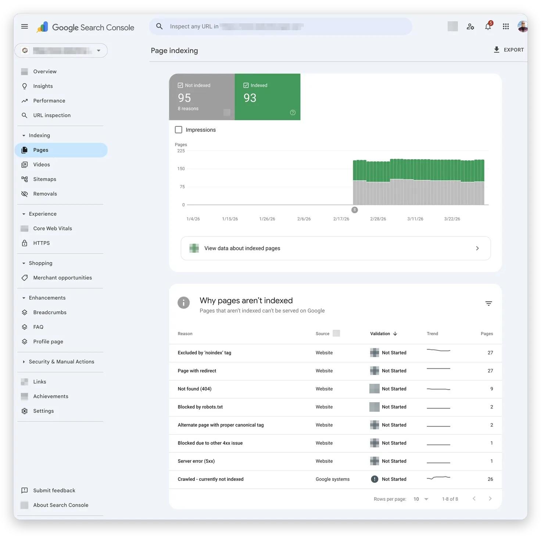Expand Security & Manual Actions section

click(24, 362)
